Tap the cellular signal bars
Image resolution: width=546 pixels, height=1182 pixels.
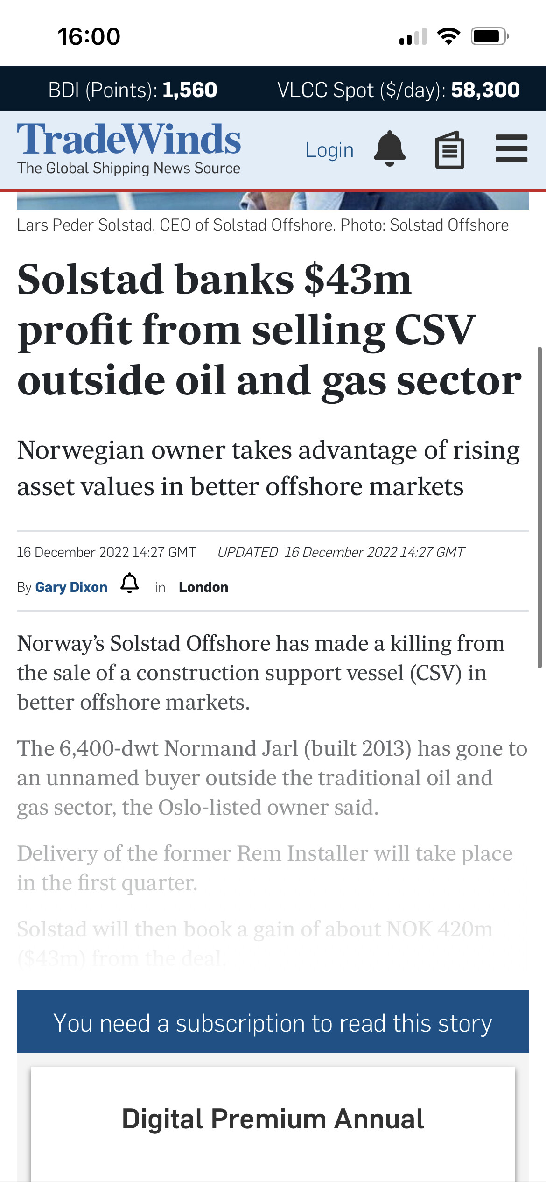(x=413, y=36)
